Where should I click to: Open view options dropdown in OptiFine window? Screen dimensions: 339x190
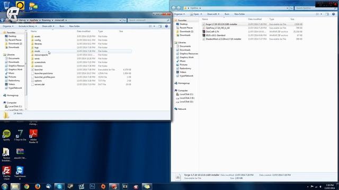click(x=321, y=14)
